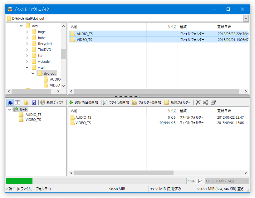The image size is (255, 198).
Task: Sort upper list by 更新日時 column header
Action: pyautogui.click(x=232, y=27)
